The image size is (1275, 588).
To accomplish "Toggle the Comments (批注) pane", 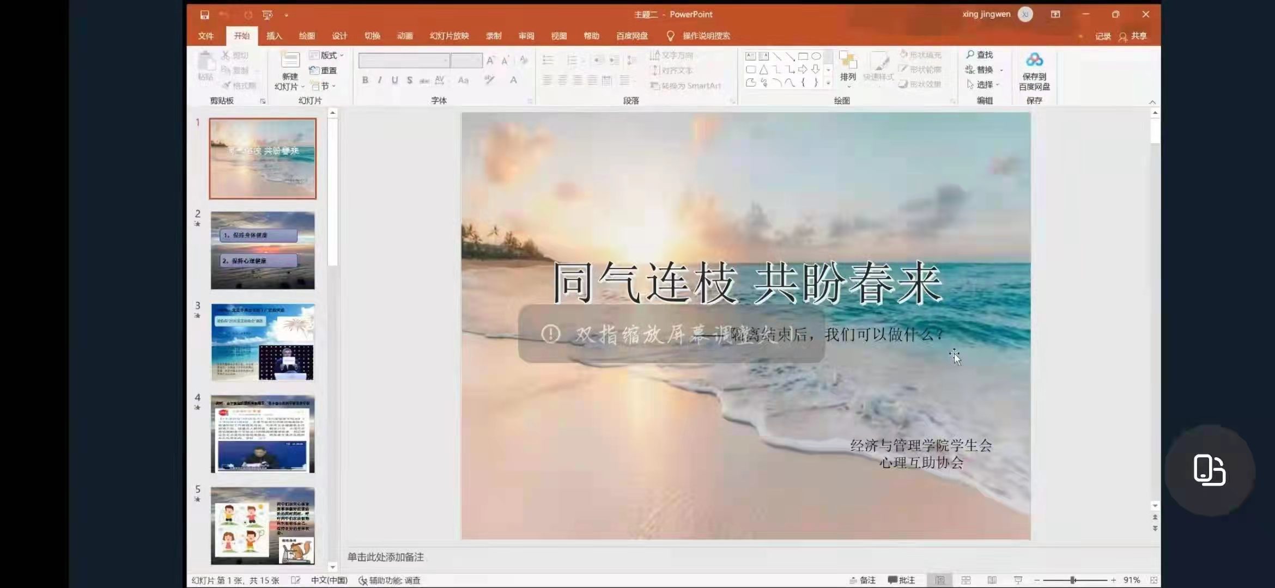I will point(901,580).
